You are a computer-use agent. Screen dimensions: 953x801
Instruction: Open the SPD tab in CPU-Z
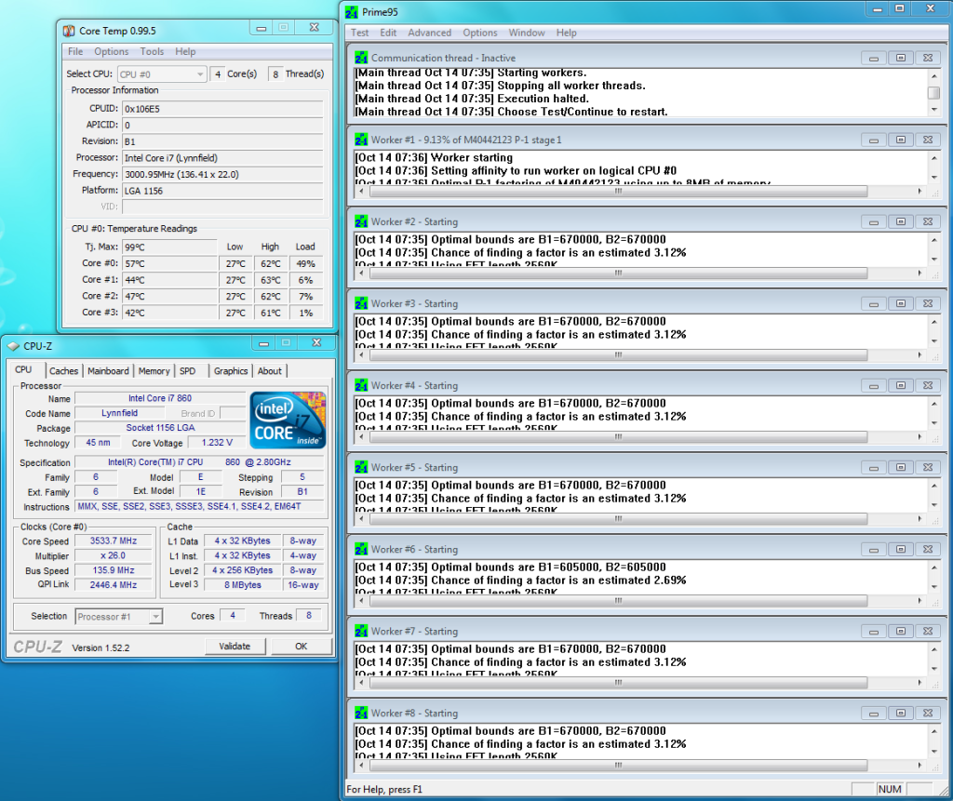[188, 371]
